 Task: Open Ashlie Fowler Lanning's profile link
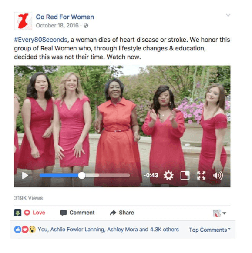(x=77, y=230)
